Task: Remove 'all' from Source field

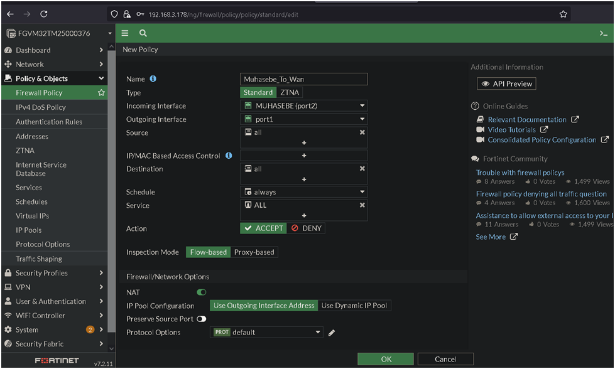Action: pos(362,132)
